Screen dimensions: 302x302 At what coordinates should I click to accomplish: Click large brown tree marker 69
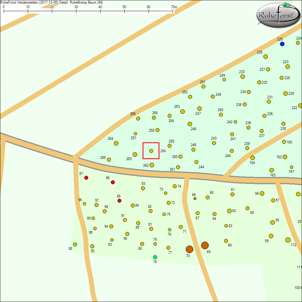205,245
